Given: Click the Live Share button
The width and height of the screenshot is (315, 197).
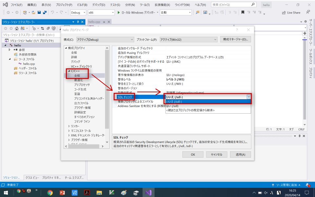Looking at the screenshot, I should tap(291, 12).
